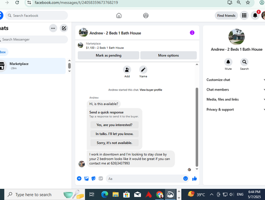Expand Privacy & support section
265x200 pixels.
tap(236, 110)
